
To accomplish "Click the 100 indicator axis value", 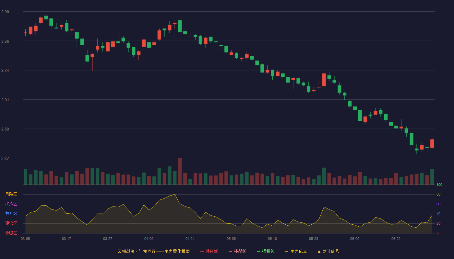I will (x=439, y=185).
